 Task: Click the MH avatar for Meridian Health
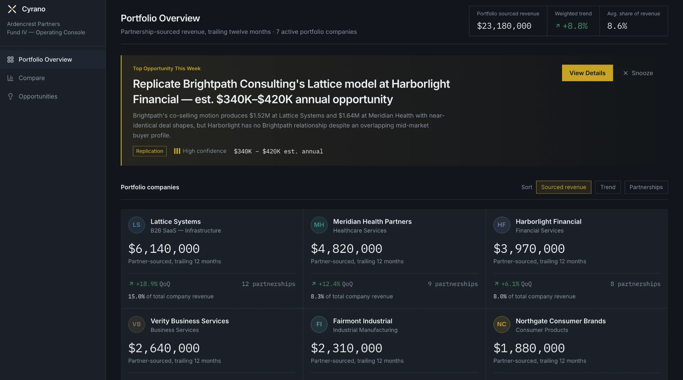coord(319,225)
